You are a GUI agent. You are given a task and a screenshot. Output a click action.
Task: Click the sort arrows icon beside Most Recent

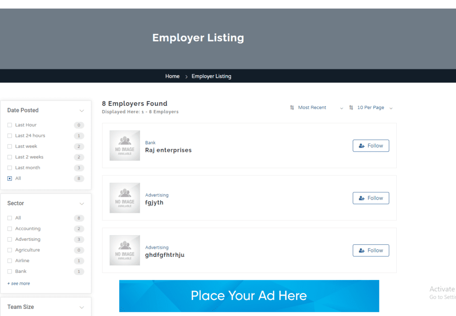tap(292, 108)
